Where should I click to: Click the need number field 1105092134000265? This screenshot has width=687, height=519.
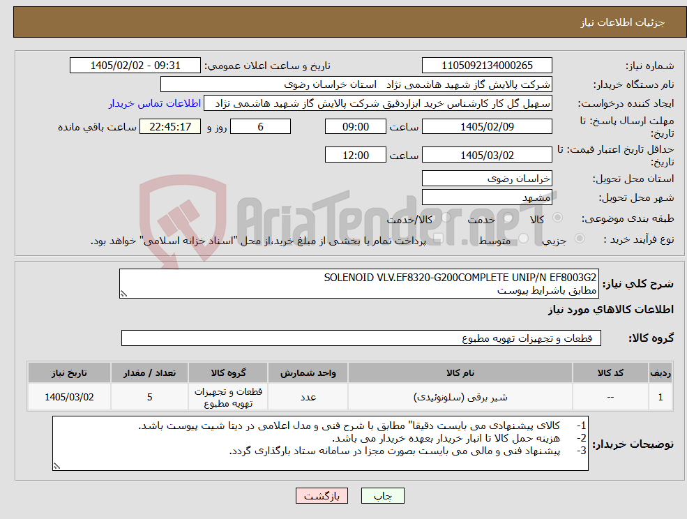point(487,66)
